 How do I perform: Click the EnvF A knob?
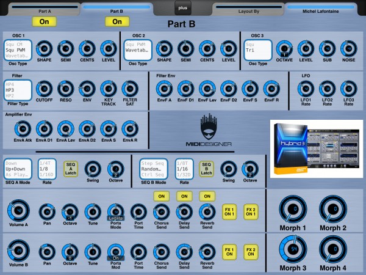pyautogui.click(x=164, y=89)
